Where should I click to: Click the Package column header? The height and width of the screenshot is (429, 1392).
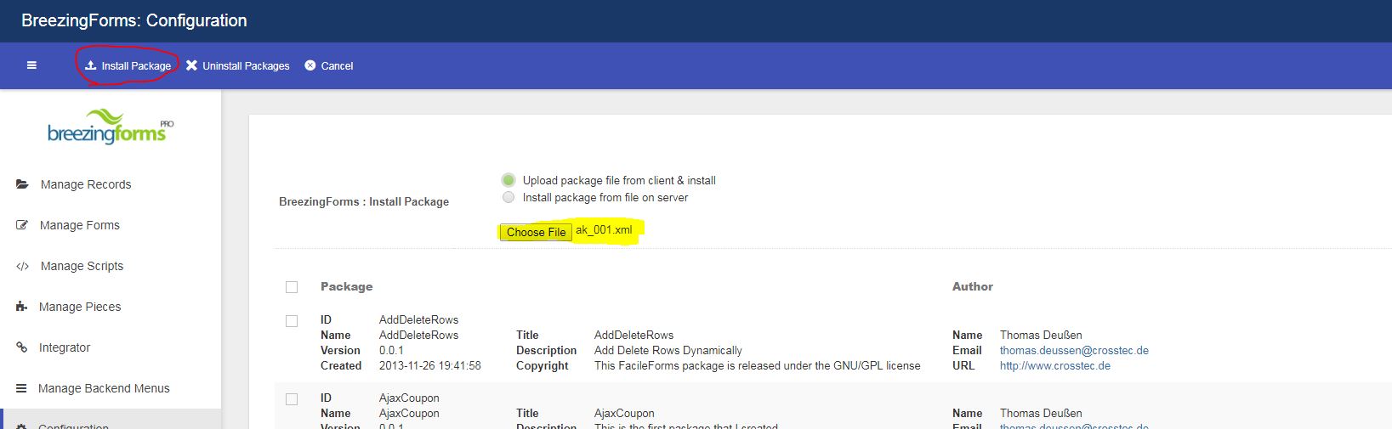pyautogui.click(x=346, y=286)
